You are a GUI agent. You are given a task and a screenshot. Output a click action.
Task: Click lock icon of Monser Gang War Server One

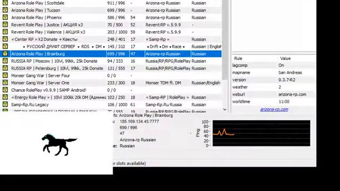pyautogui.click(x=5, y=83)
